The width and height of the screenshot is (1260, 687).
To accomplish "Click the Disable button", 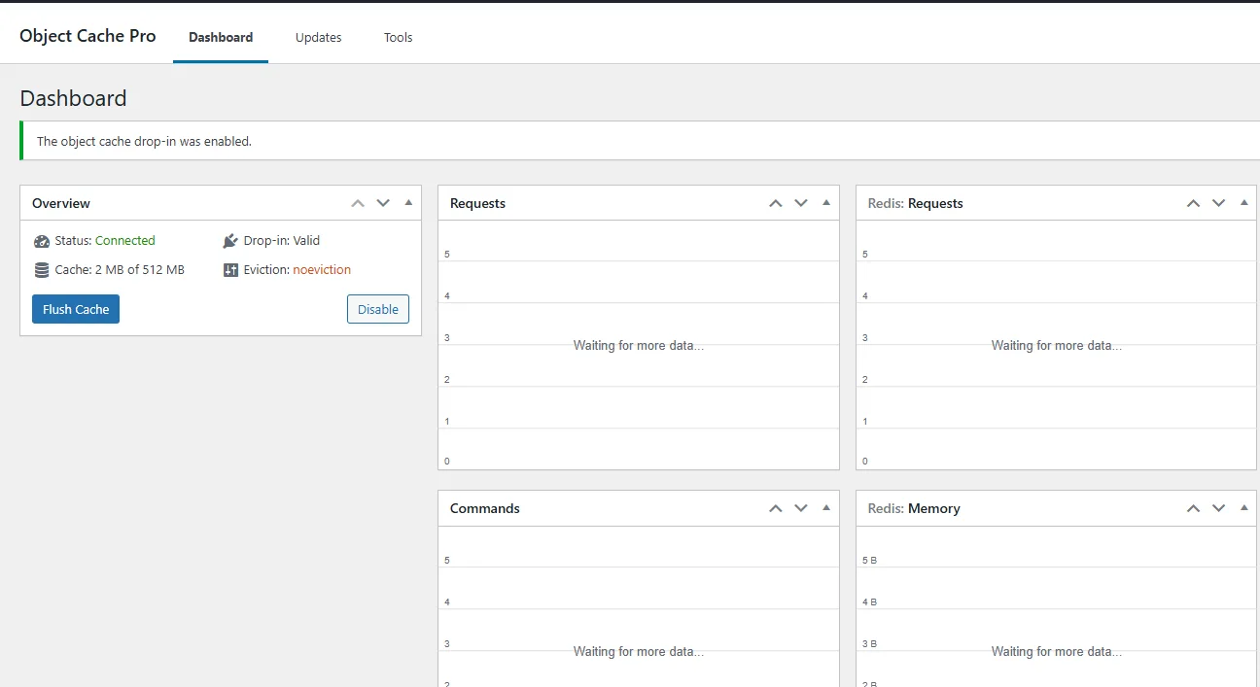I will (378, 309).
